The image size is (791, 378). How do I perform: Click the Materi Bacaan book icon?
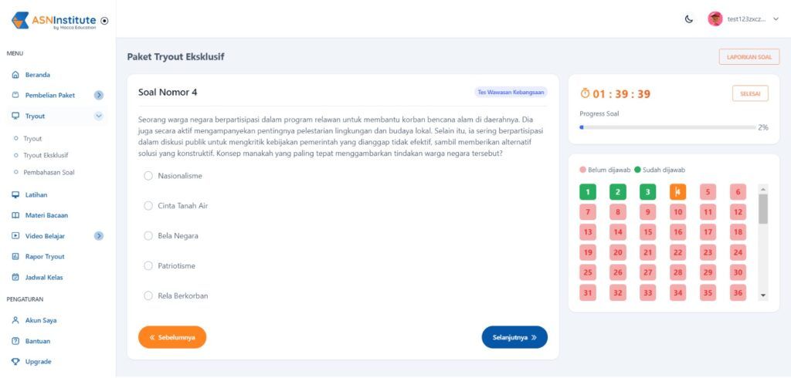pyautogui.click(x=15, y=215)
